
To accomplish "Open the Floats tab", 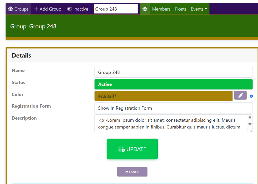I will click(181, 9).
